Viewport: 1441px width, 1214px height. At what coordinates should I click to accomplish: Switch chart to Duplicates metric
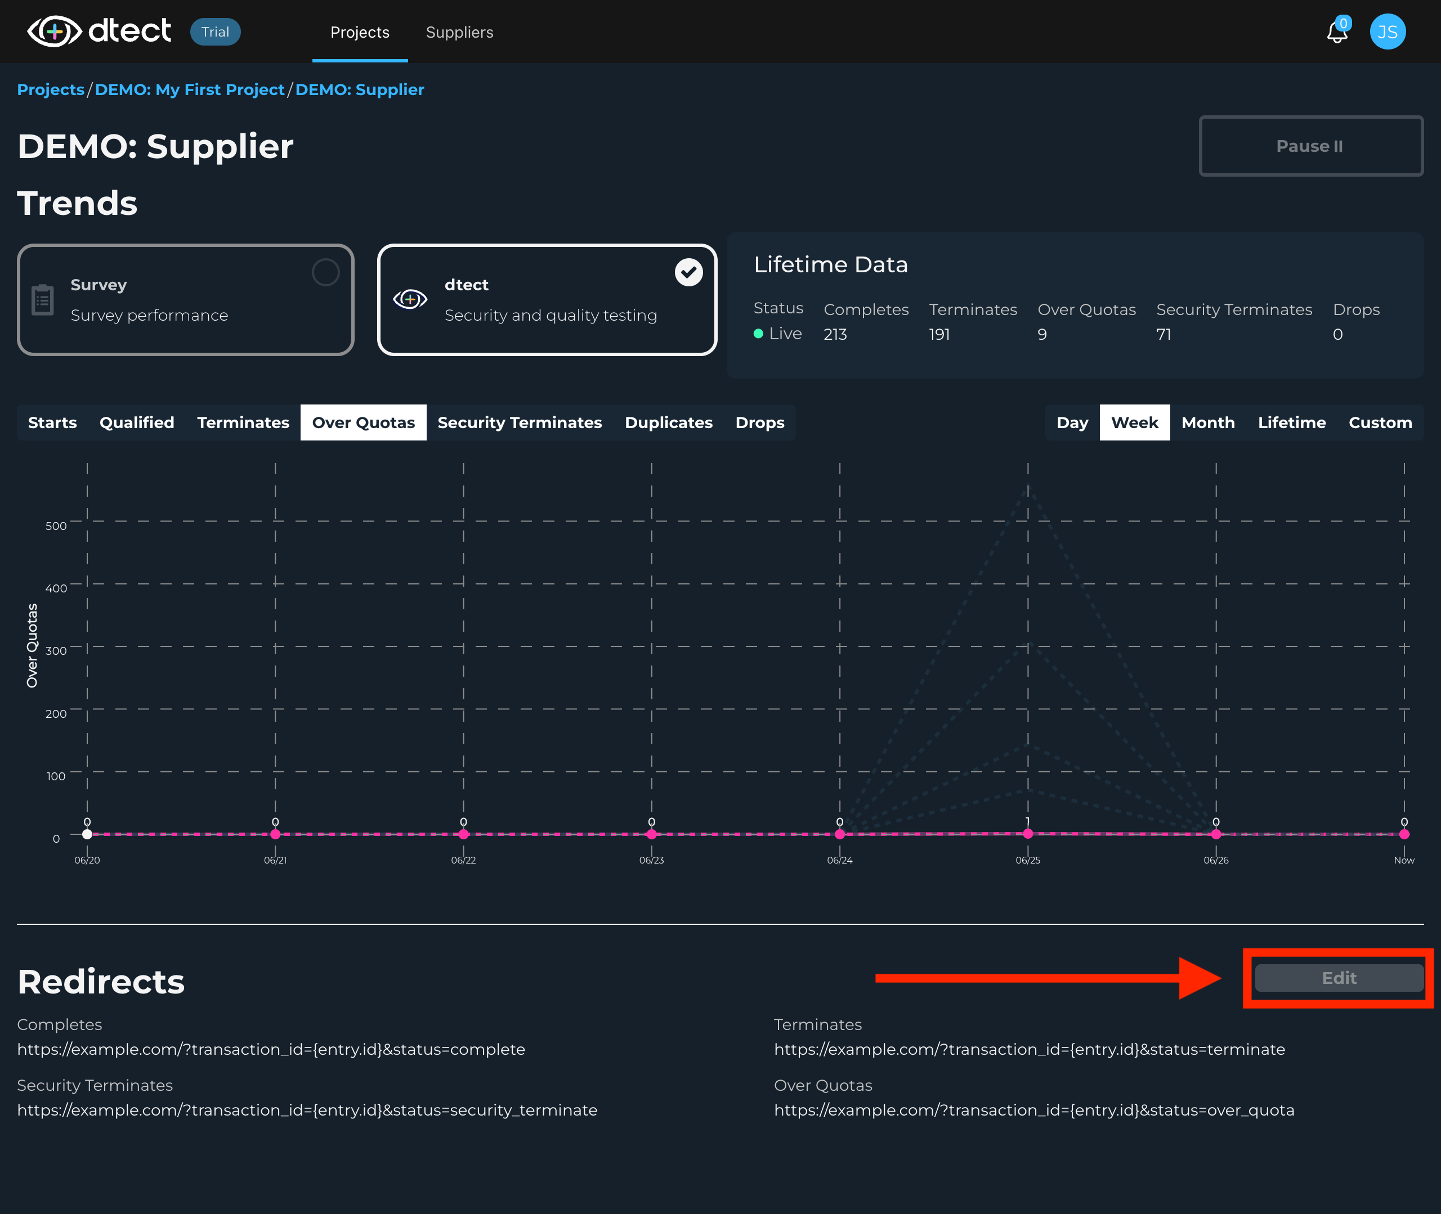(669, 422)
